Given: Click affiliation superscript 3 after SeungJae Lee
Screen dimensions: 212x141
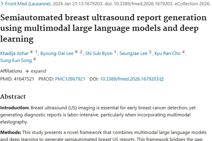Looking at the screenshot, I should pyautogui.click(x=150, y=52).
